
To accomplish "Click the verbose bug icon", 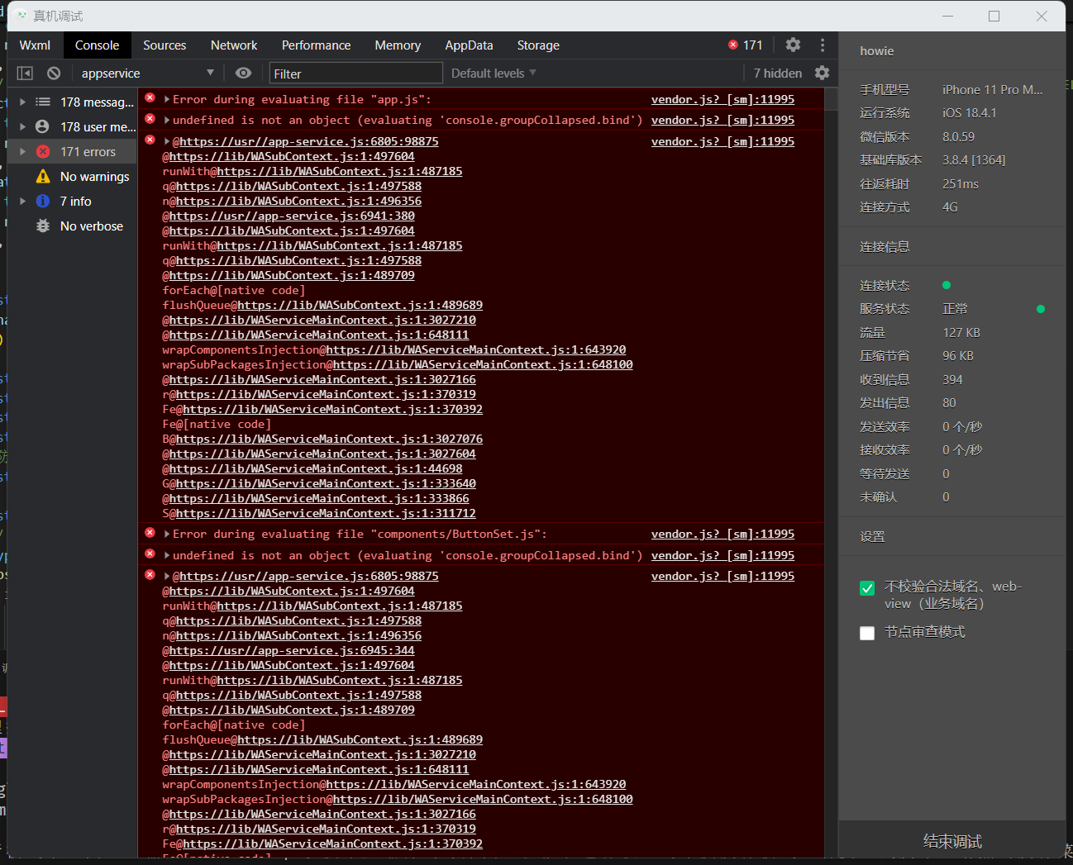I will 43,226.
